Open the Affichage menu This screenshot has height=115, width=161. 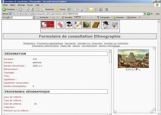pyautogui.click(x=21, y=5)
